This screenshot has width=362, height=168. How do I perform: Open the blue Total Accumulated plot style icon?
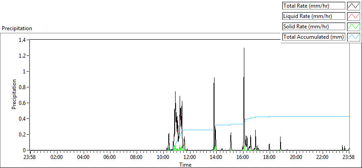click(x=353, y=37)
